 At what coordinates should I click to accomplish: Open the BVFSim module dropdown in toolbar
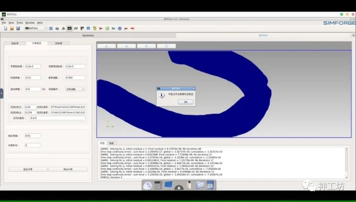coord(36,28)
